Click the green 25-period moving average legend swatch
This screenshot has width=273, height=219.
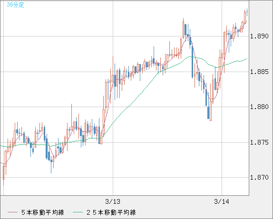pyautogui.click(x=78, y=212)
